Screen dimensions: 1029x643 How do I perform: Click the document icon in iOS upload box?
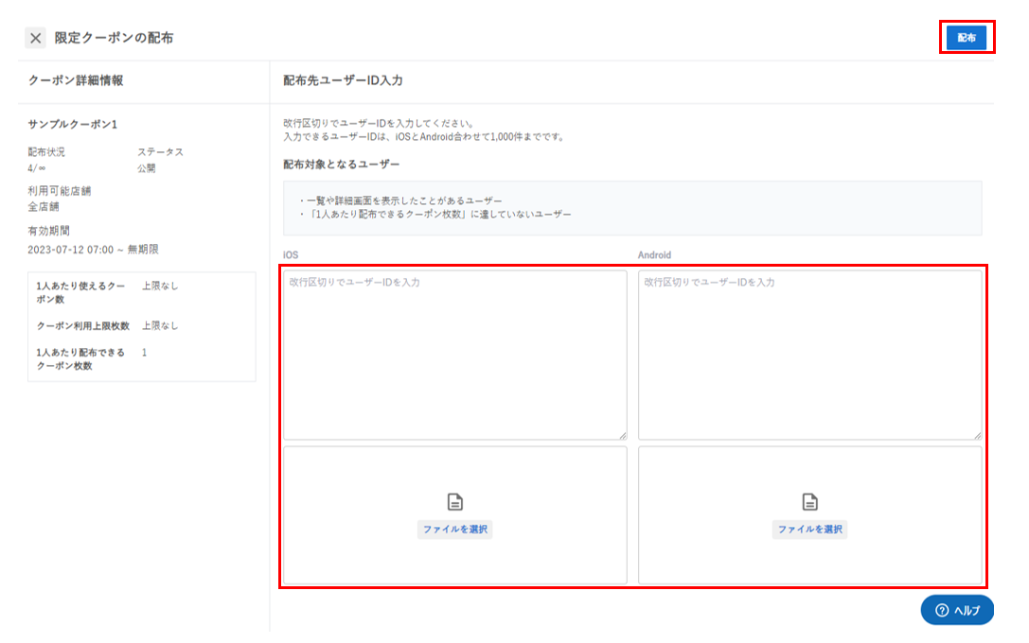(454, 502)
